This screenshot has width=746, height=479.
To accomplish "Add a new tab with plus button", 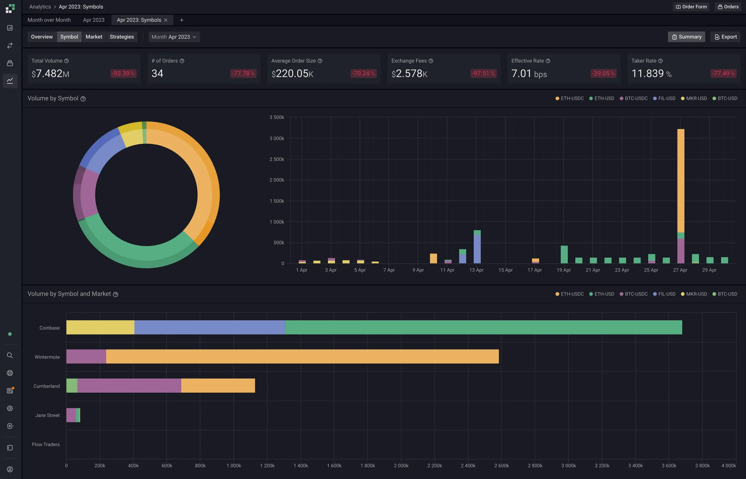I will tap(182, 20).
